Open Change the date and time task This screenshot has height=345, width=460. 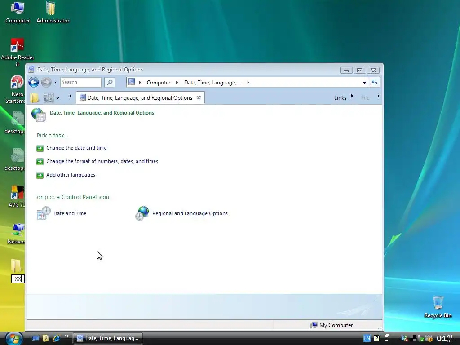(x=76, y=148)
